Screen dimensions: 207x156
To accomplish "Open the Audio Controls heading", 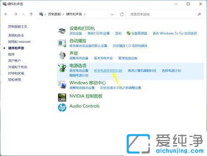I will 84,106.
